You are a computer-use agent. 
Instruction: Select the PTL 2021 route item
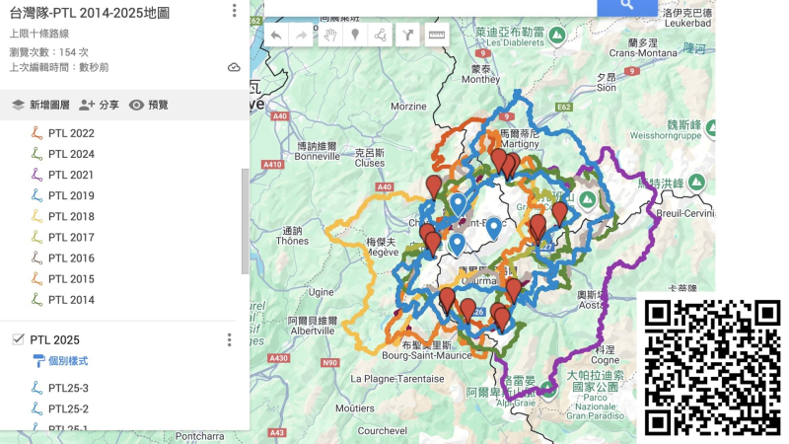[x=70, y=175]
